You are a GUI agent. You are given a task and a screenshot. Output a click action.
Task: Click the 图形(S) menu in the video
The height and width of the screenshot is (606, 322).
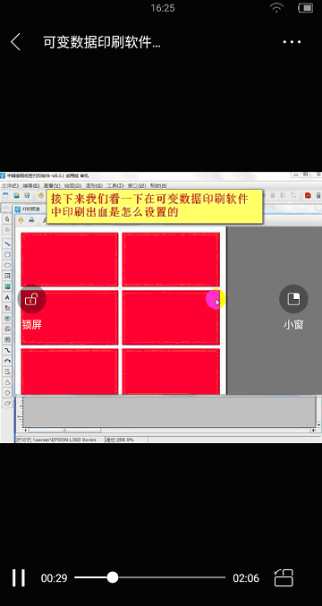[94, 185]
